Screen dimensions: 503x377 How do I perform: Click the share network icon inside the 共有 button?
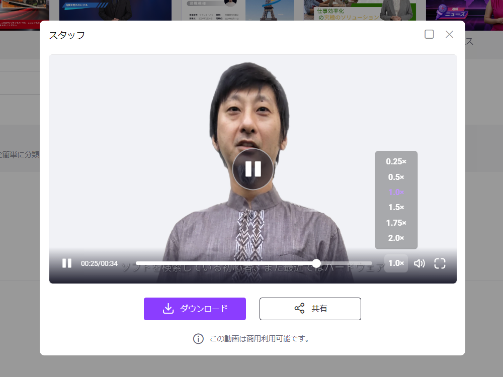point(299,309)
